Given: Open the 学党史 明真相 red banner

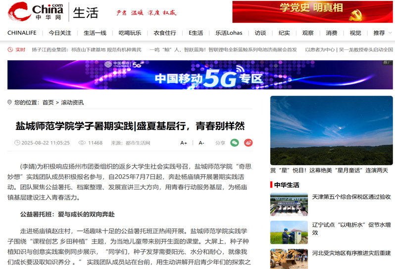Looking at the screenshot, I should pos(311,12).
